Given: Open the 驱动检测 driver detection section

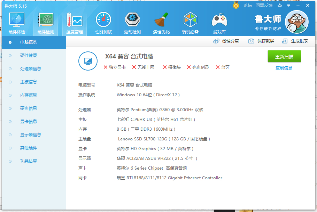Looking at the screenshot, I should (132, 23).
